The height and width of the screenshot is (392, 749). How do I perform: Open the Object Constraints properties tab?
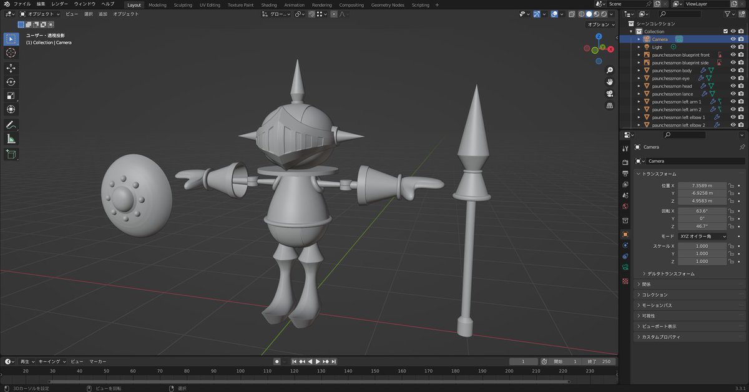(625, 256)
